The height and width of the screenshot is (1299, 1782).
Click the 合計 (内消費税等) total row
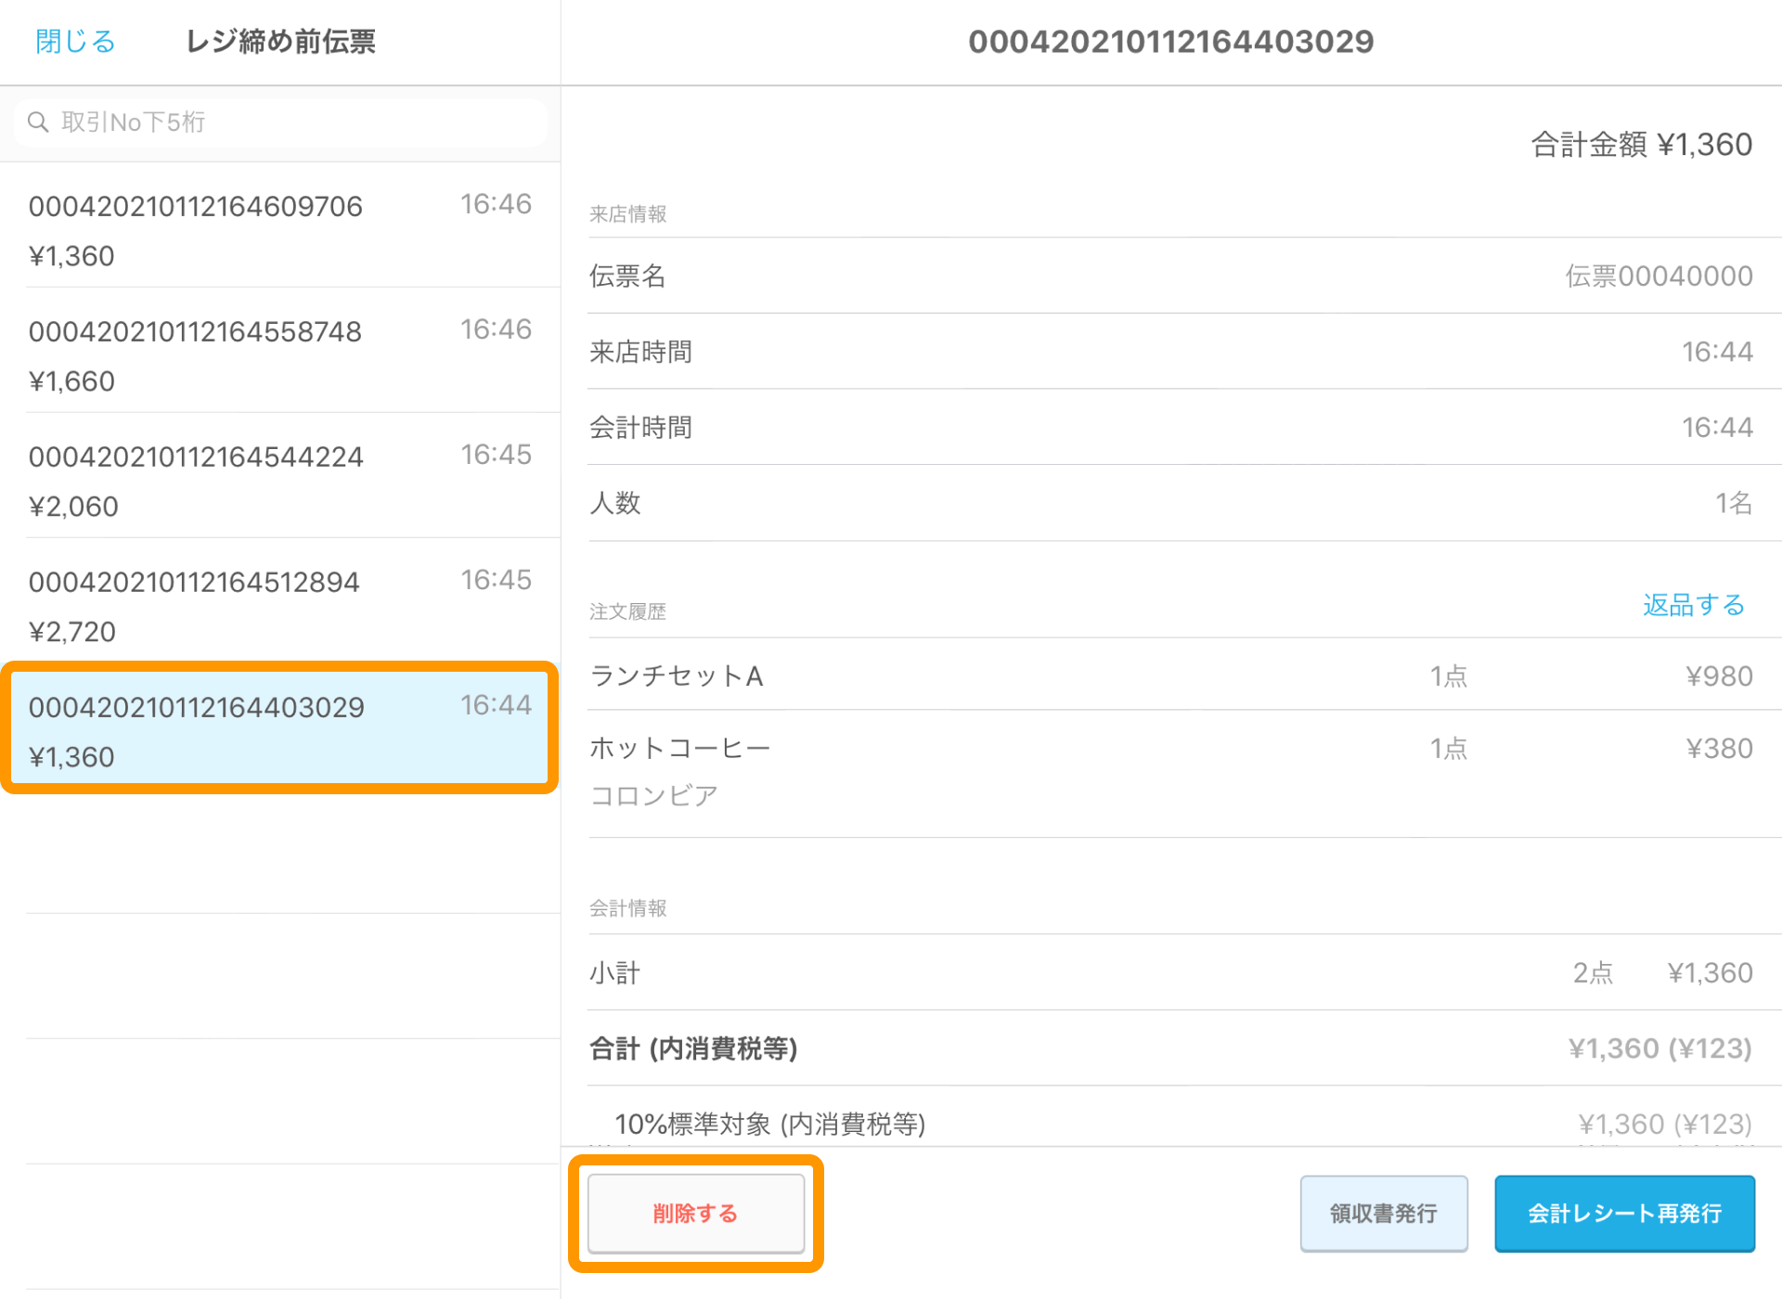pos(1169,1048)
